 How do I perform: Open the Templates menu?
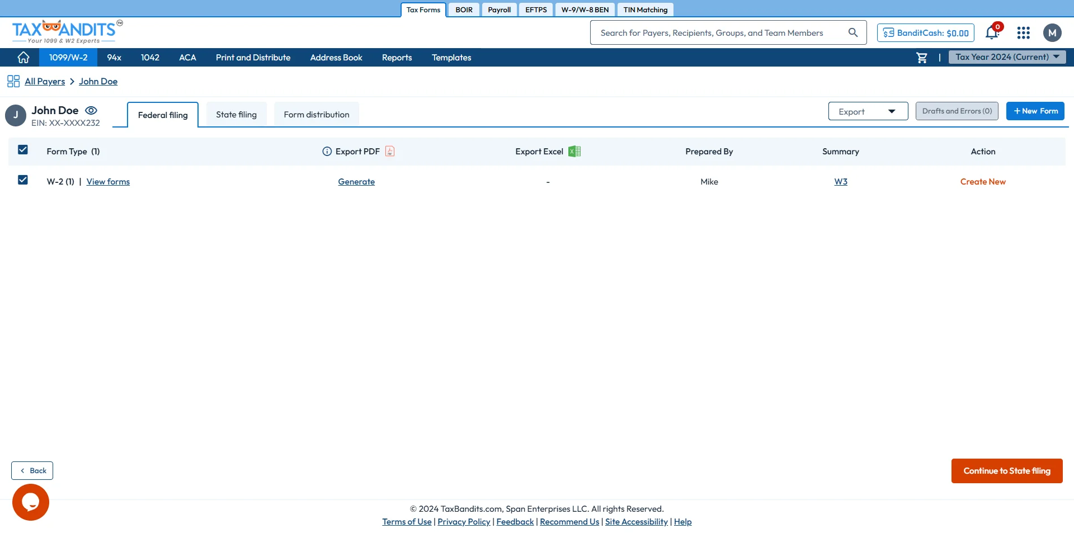point(451,58)
